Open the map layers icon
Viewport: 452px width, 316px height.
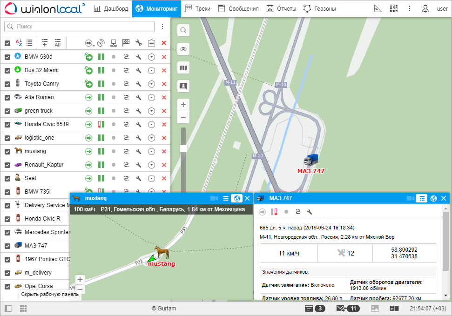pos(183,68)
